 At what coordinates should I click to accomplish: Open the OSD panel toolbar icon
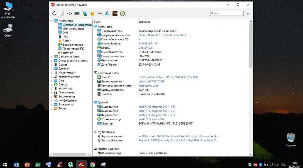coord(115,13)
